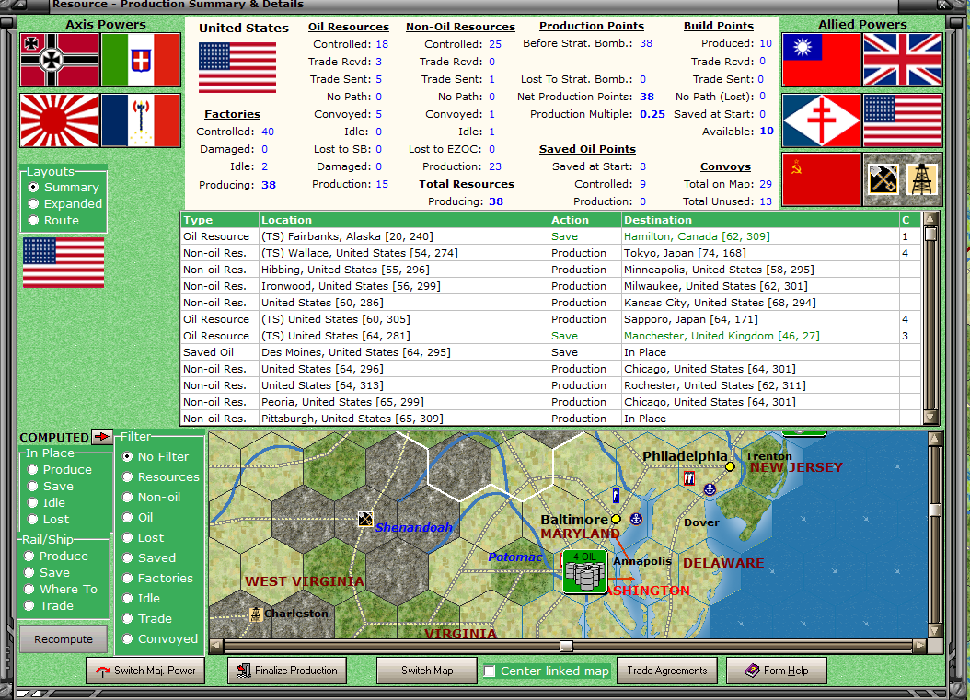The width and height of the screenshot is (970, 700).
Task: Enable the Center linked map checkbox
Action: tap(490, 671)
